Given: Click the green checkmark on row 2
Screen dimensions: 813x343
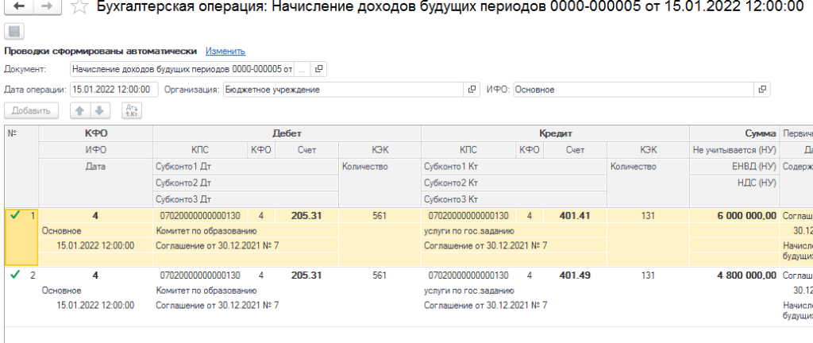Looking at the screenshot, I should [x=13, y=276].
